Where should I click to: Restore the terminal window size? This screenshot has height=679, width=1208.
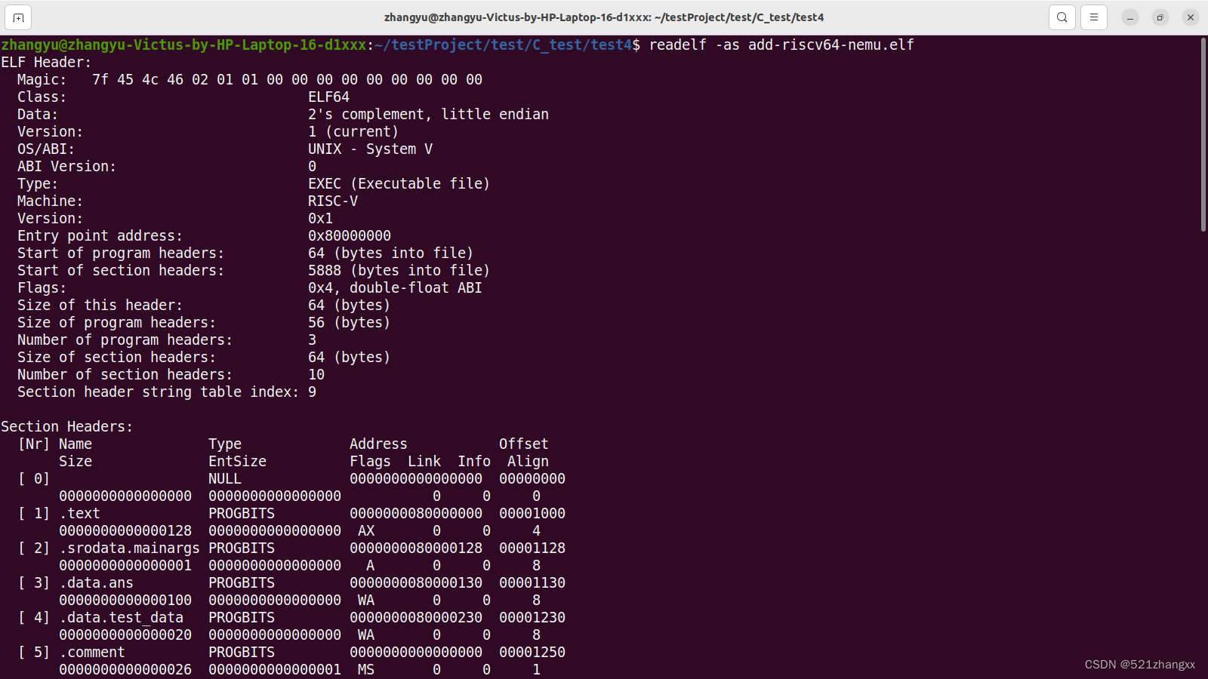[x=1160, y=17]
